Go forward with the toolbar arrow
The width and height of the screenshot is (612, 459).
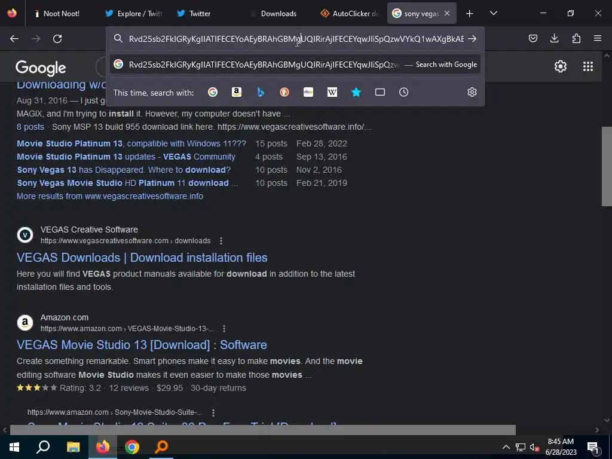(x=36, y=39)
